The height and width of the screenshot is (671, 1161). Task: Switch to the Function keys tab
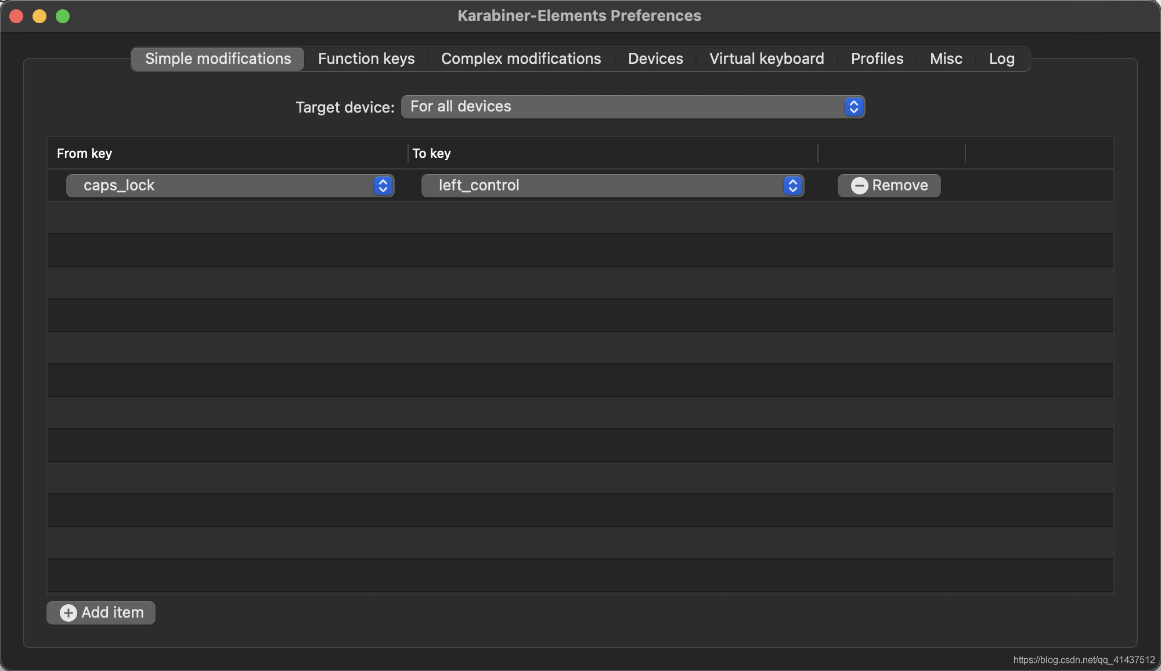[x=366, y=59]
